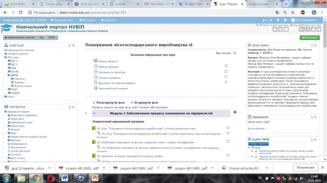Open the Go to calendar link

click(257, 129)
